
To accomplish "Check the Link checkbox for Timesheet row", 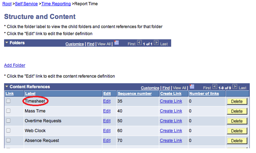I will pyautogui.click(x=9, y=101).
